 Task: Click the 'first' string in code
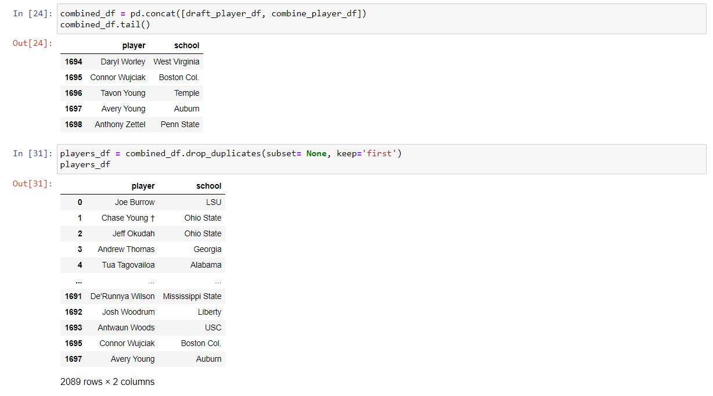click(379, 153)
